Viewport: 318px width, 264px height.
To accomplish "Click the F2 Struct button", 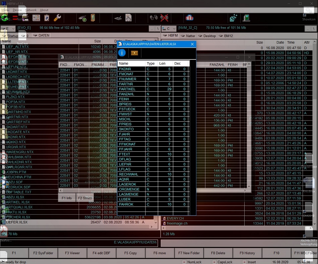I will 85,198.
